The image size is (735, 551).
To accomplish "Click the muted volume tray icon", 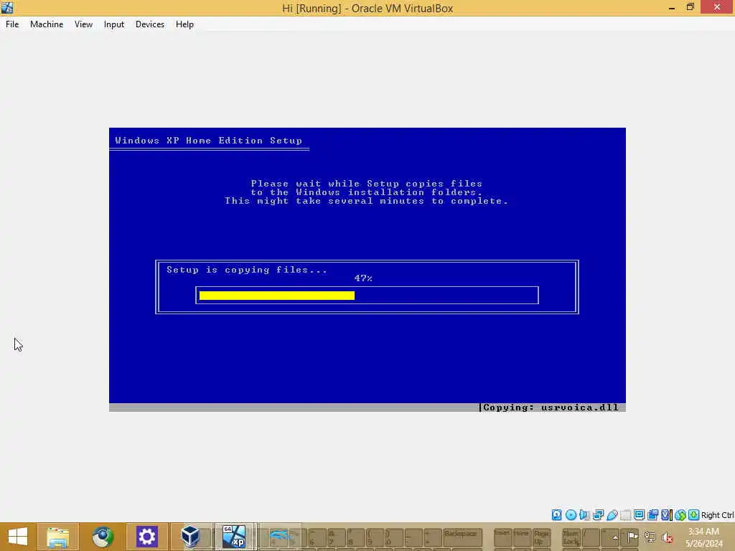I will point(667,537).
